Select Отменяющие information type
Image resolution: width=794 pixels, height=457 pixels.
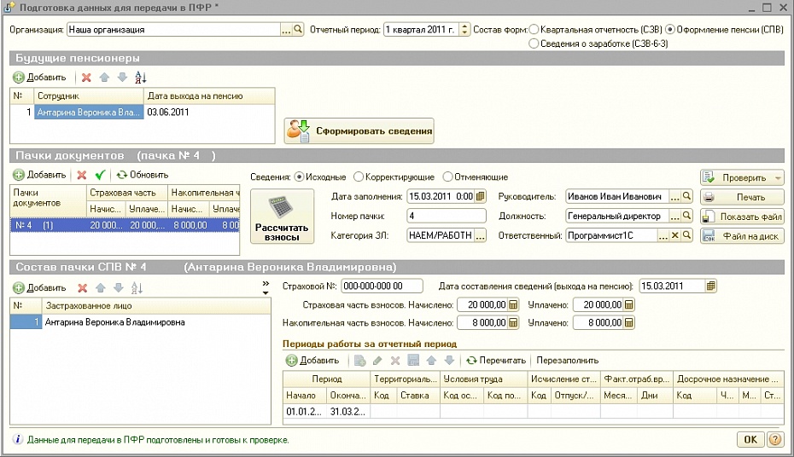coord(447,177)
